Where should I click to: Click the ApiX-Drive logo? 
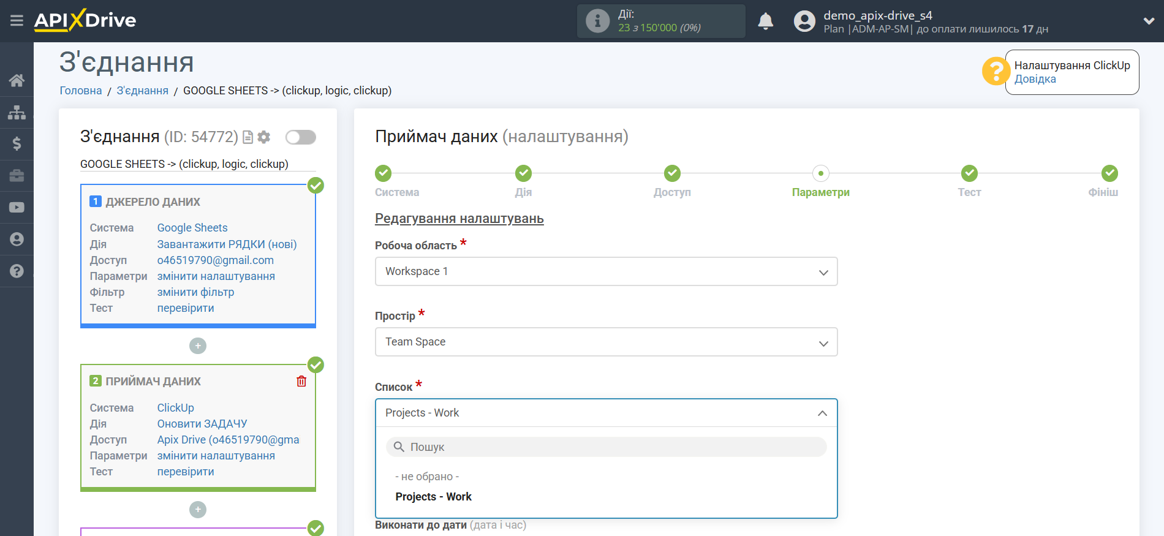point(85,20)
